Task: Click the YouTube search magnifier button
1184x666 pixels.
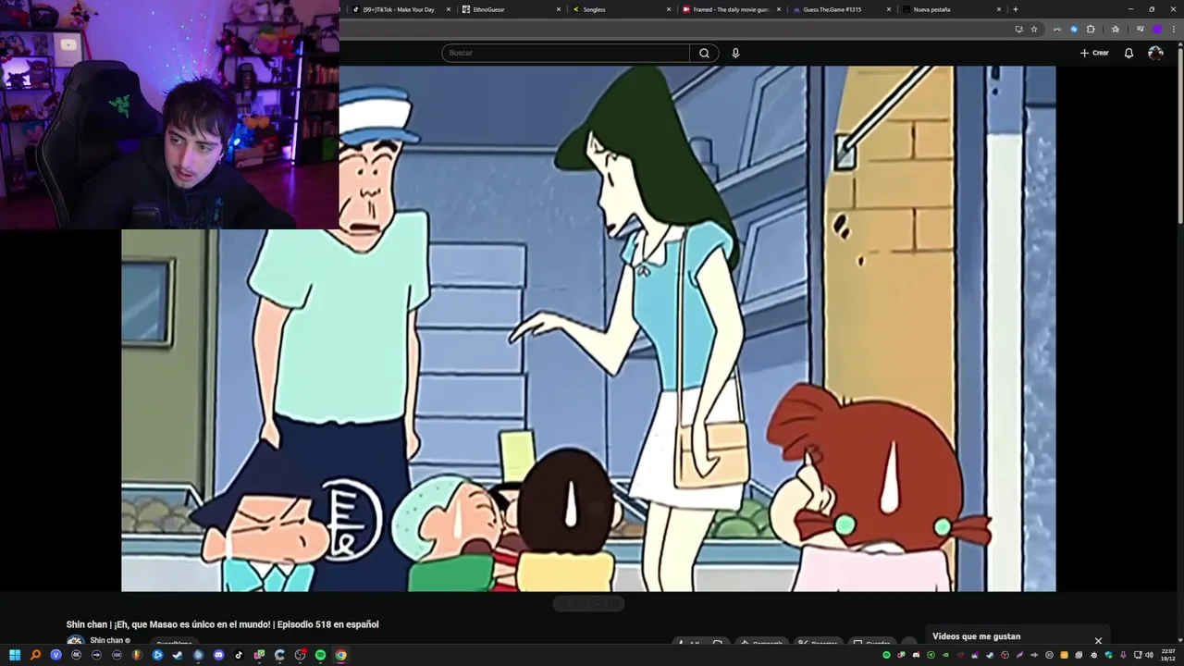Action: (704, 53)
